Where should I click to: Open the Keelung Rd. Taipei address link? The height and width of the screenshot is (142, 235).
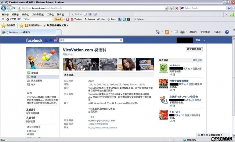(x=117, y=84)
